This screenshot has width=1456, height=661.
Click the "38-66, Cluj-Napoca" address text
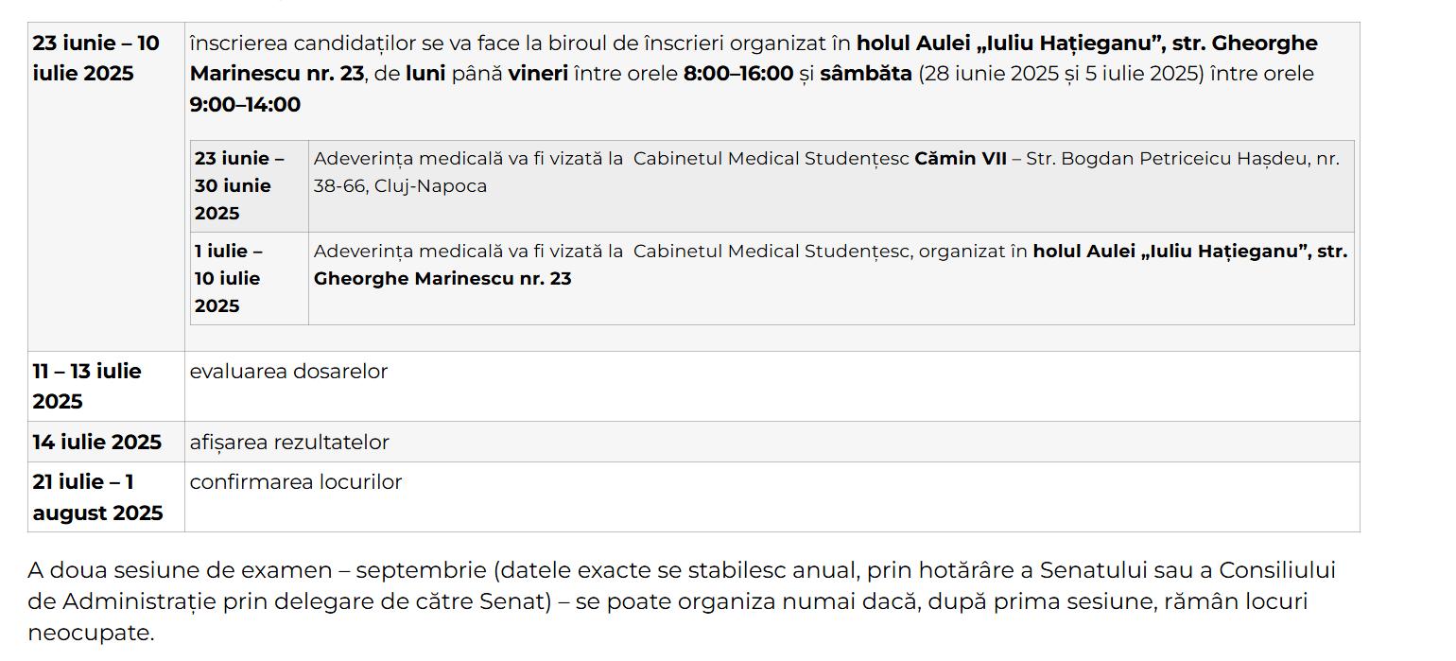click(x=400, y=186)
